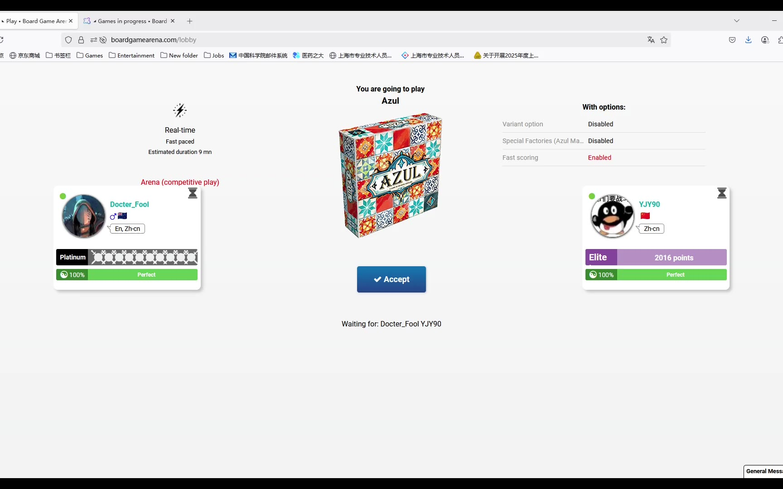
Task: Click the Elite 2016 points bar
Action: coord(656,257)
